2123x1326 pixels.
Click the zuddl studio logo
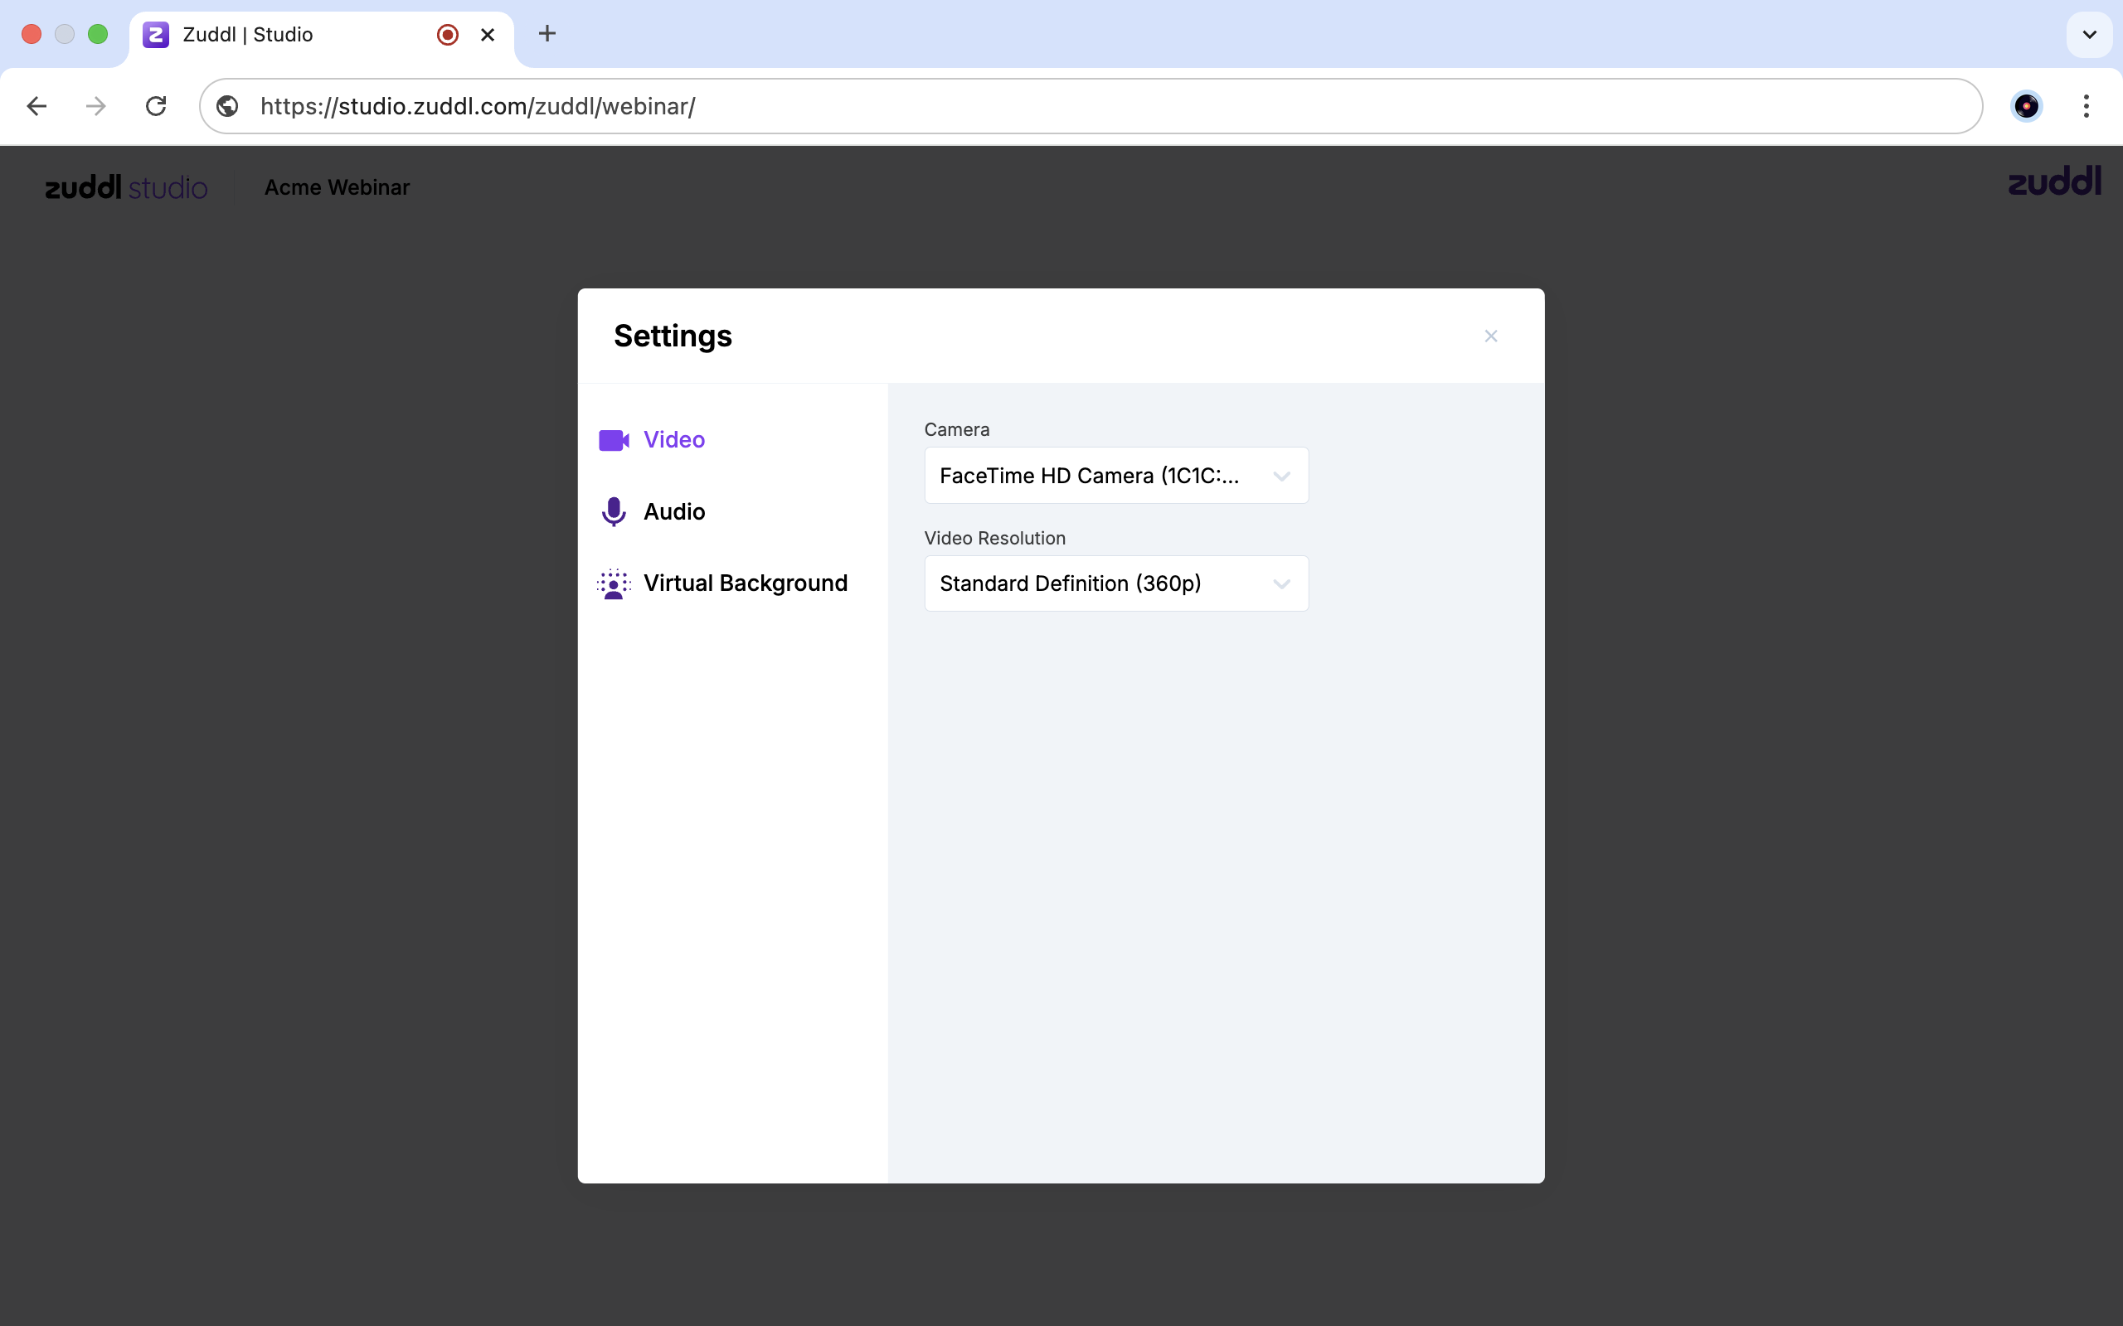point(126,186)
